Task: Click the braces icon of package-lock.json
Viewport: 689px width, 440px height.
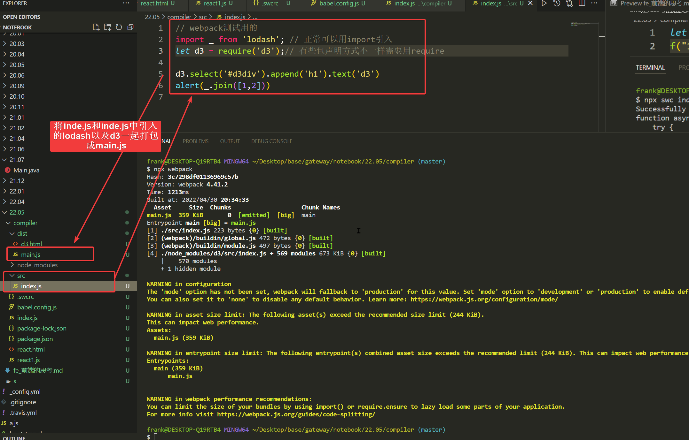Action: (12, 328)
